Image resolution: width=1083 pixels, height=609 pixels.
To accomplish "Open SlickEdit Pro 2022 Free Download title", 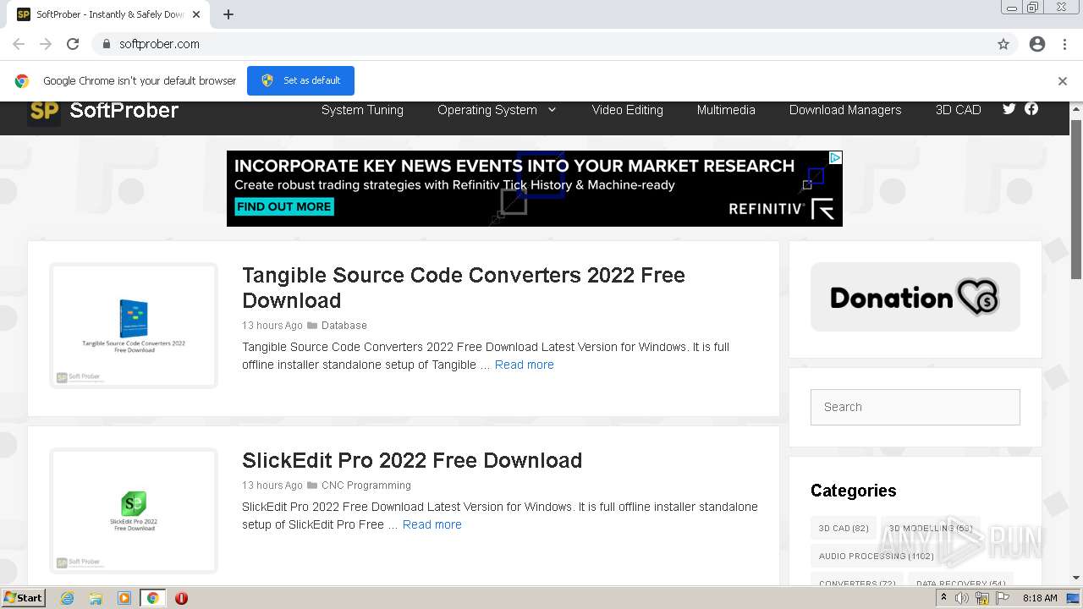I will [412, 460].
